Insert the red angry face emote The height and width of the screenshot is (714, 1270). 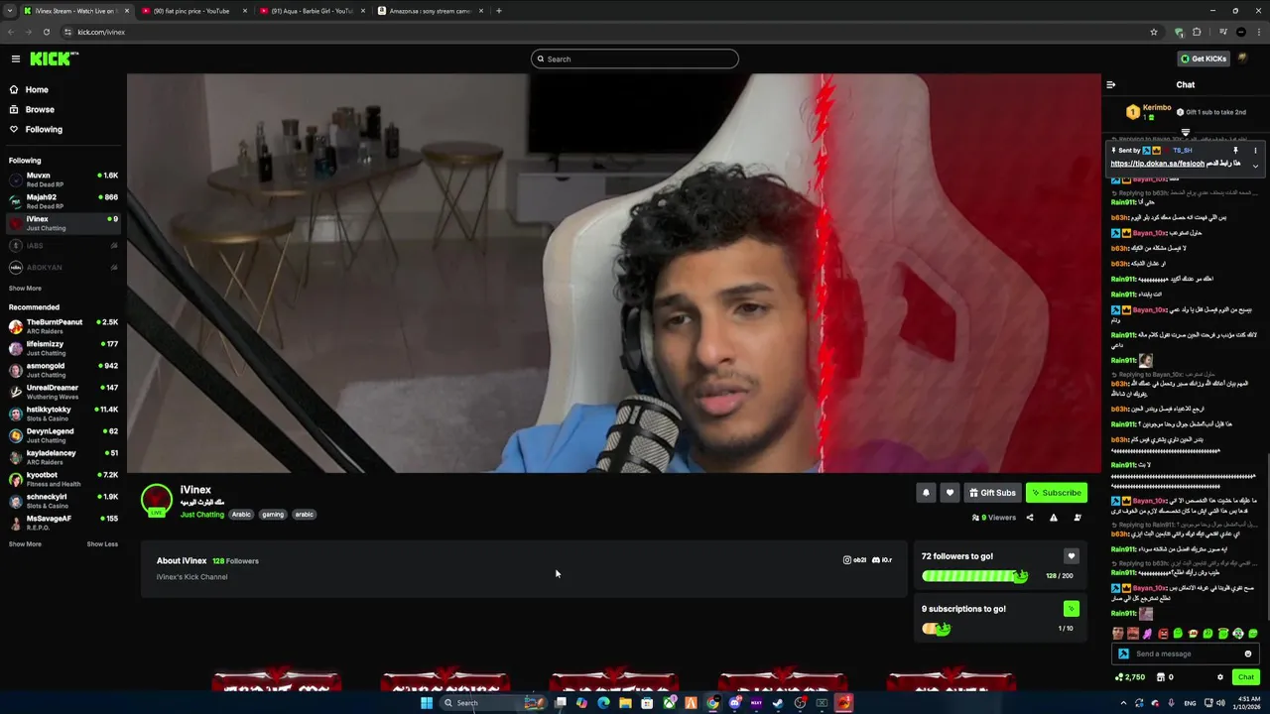[x=1163, y=634]
